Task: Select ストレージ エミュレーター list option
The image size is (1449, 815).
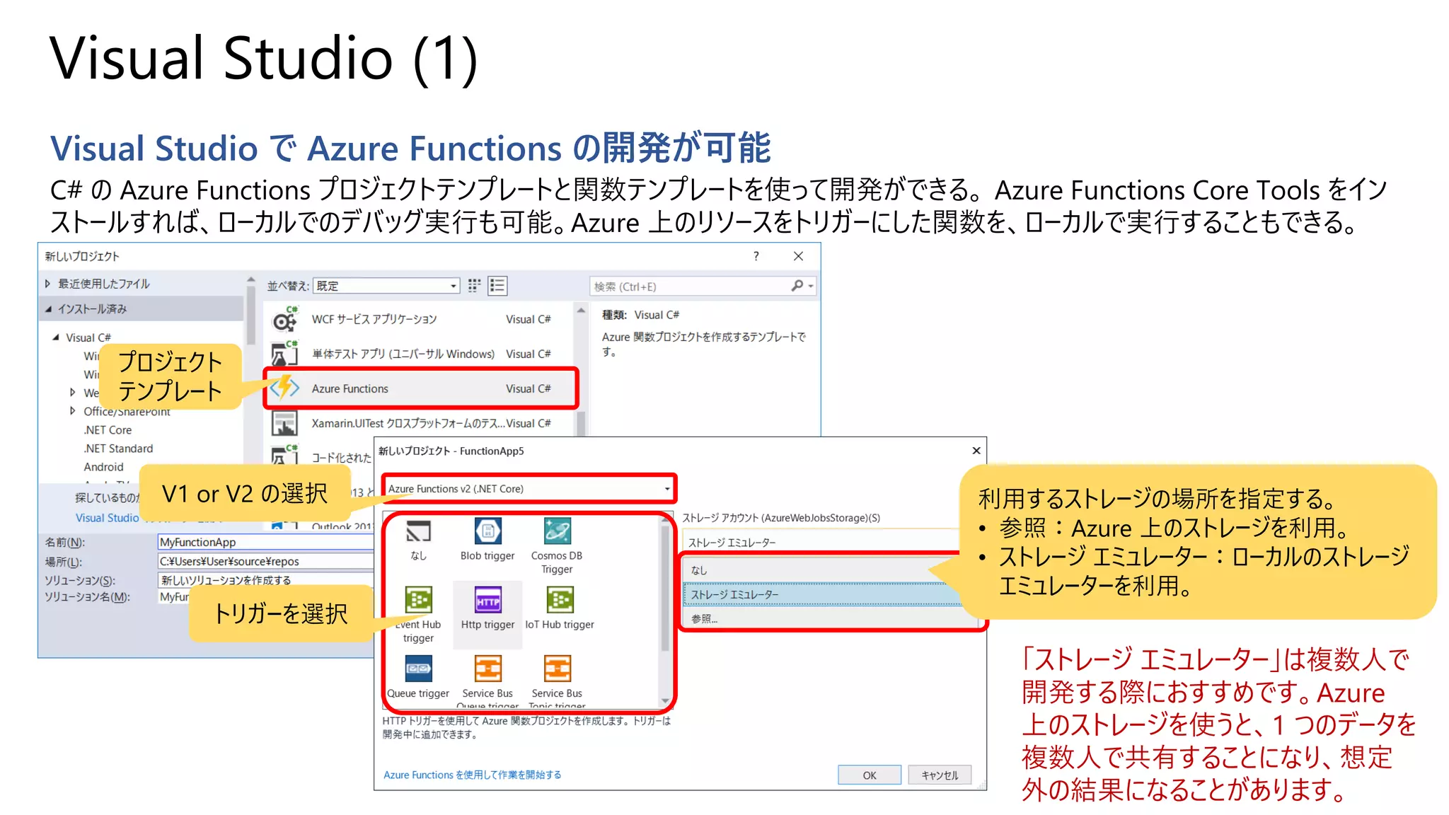Action: (821, 594)
